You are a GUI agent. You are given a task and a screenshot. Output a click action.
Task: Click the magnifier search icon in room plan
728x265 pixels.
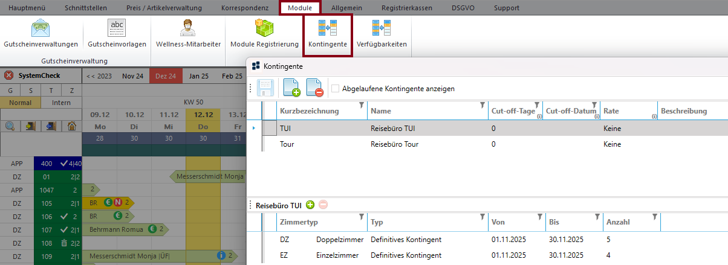[x=10, y=126]
